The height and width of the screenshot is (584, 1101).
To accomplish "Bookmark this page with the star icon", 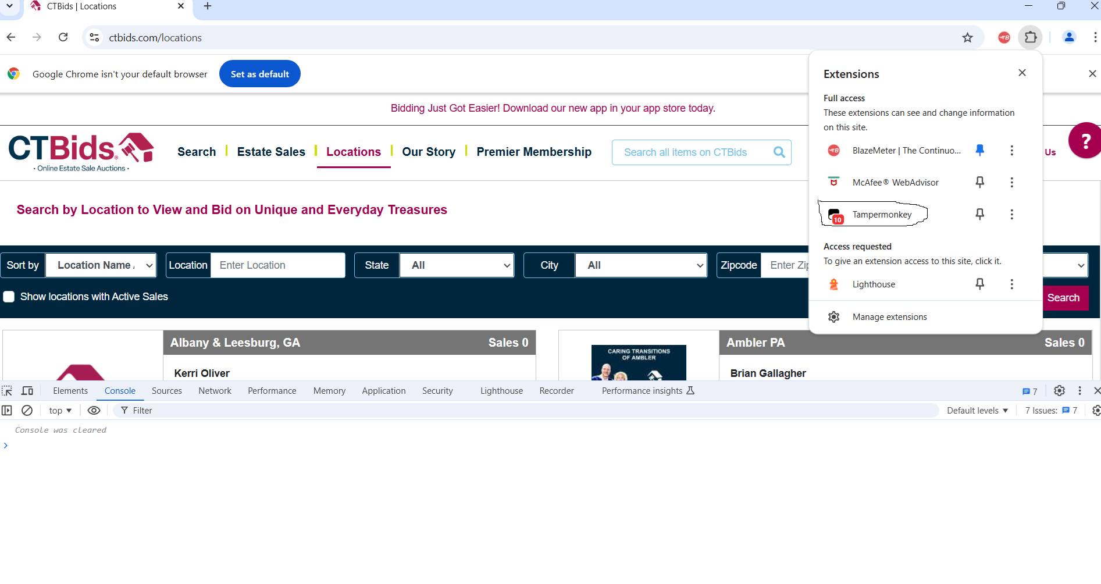I will pyautogui.click(x=967, y=38).
